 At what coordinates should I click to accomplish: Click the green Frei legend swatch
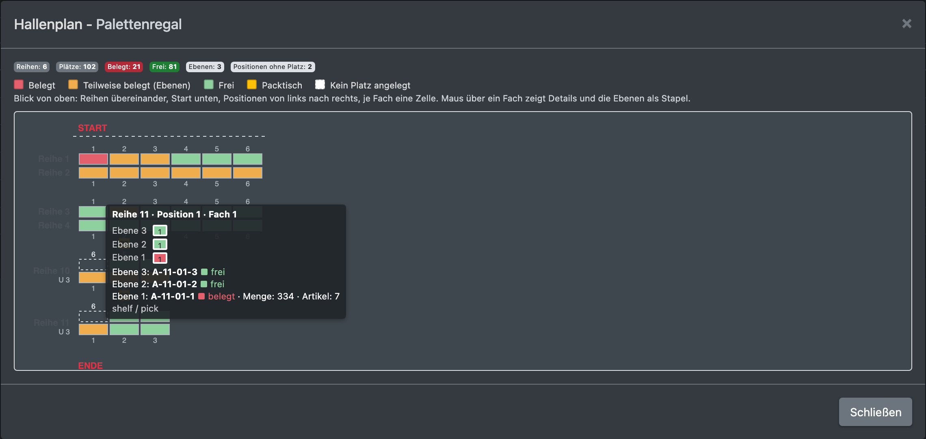[x=209, y=84]
